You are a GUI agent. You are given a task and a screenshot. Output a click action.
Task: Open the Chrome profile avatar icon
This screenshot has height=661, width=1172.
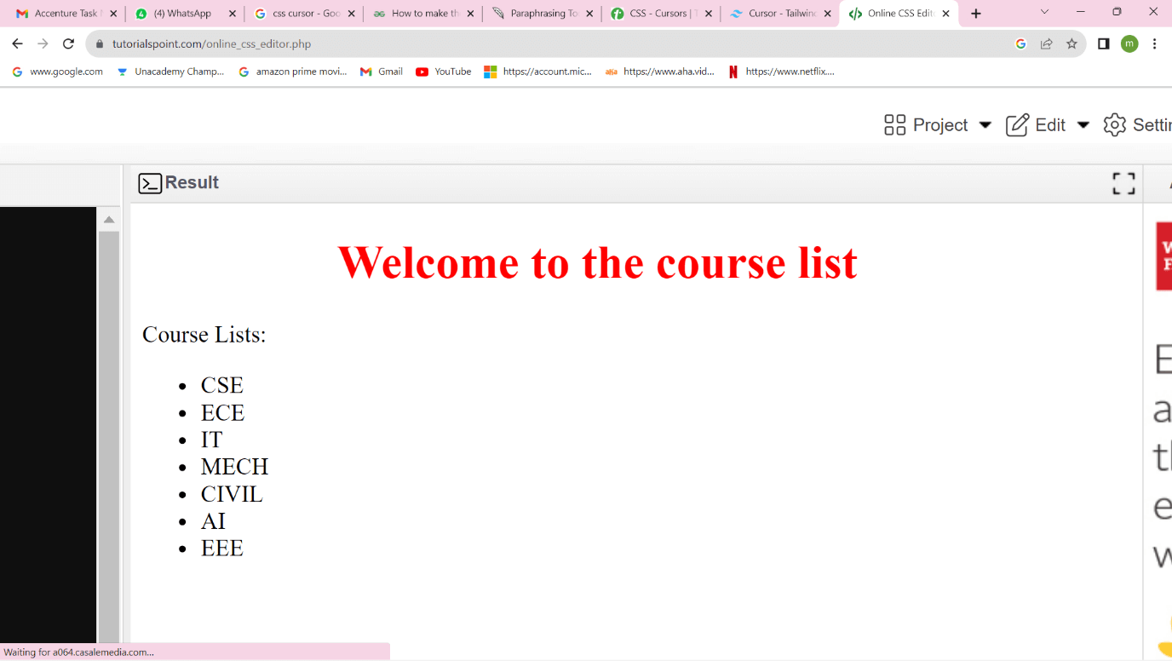1129,43
